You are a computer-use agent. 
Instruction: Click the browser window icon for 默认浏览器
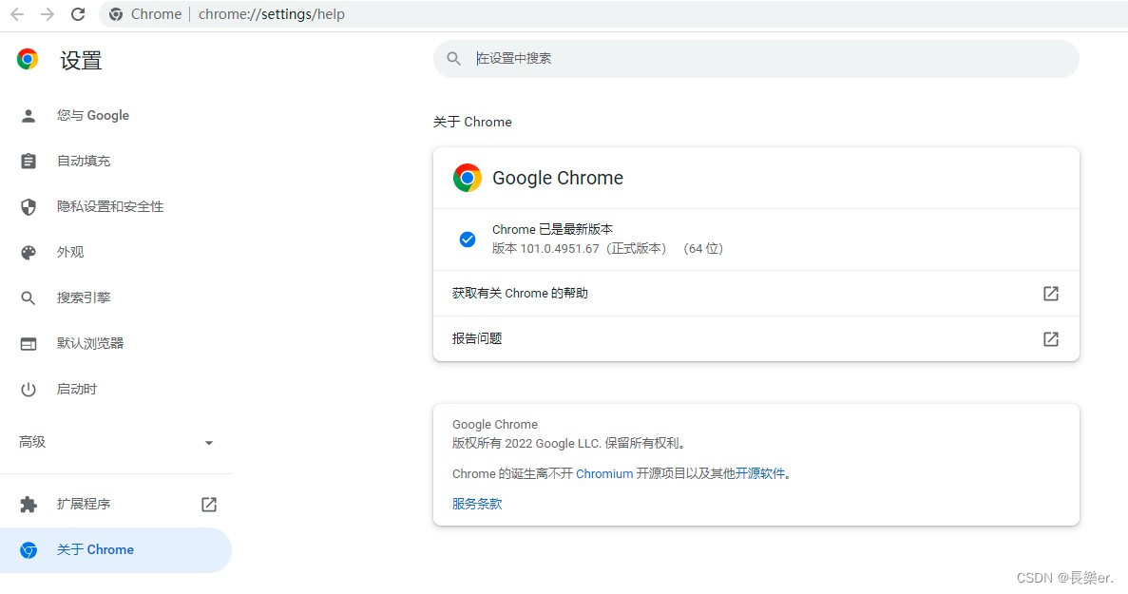click(x=29, y=344)
